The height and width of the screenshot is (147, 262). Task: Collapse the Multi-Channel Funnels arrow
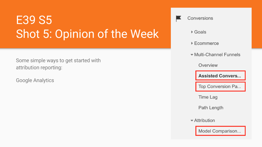coord(192,55)
